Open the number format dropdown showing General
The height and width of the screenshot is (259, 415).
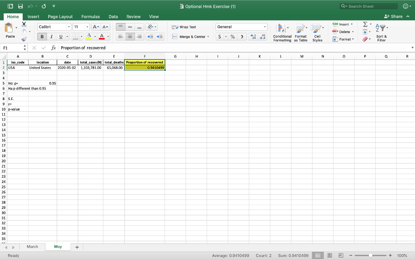265,26
